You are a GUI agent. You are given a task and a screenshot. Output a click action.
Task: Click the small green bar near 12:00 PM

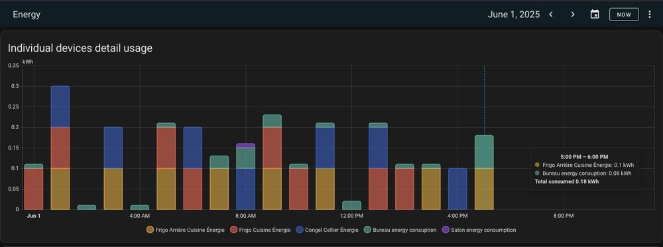point(352,205)
